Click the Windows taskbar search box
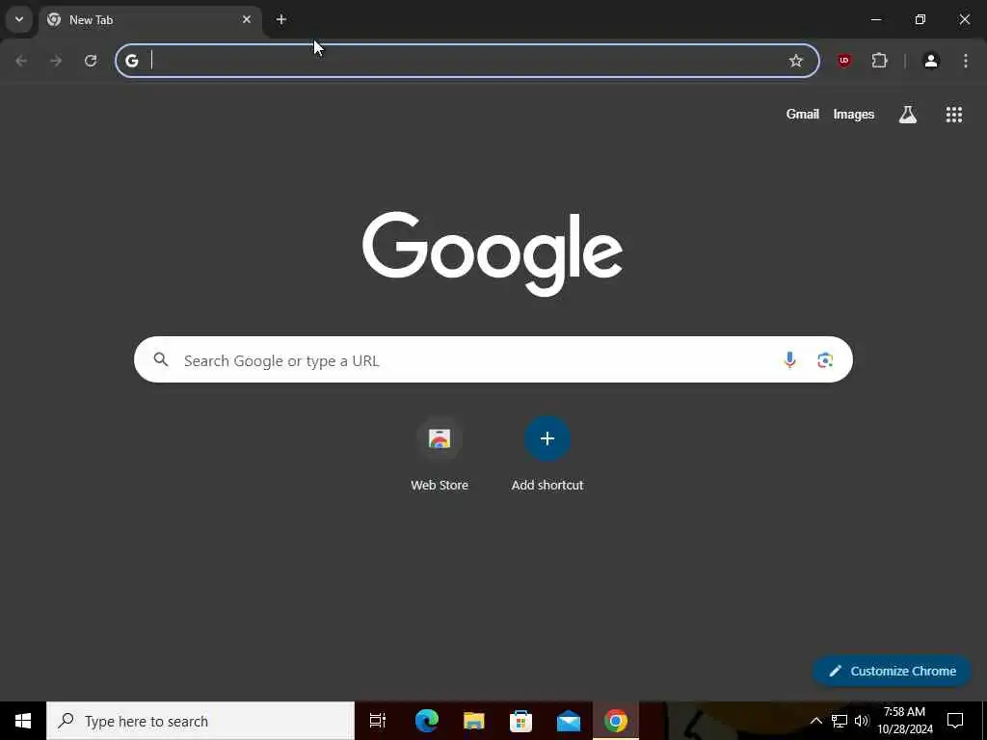 (200, 721)
